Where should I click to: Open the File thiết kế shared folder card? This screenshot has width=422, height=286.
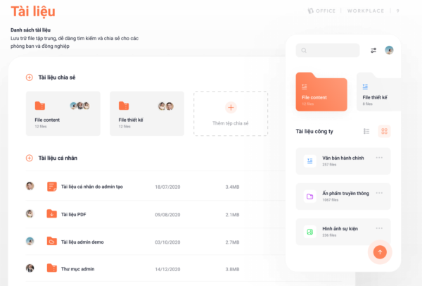147,113
